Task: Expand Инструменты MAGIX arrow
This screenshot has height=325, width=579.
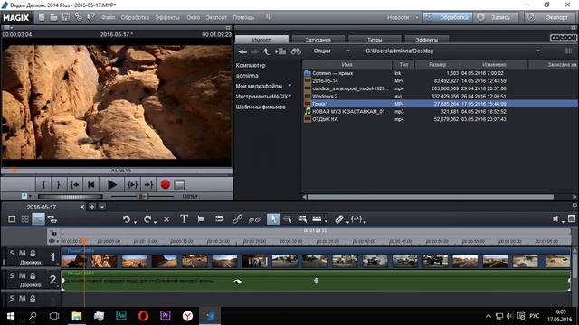Action: coord(289,96)
